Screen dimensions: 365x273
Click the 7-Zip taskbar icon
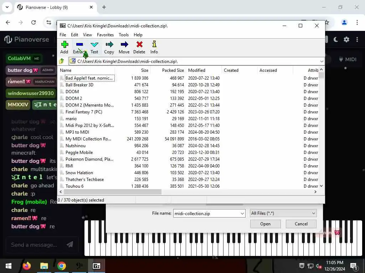(96, 266)
